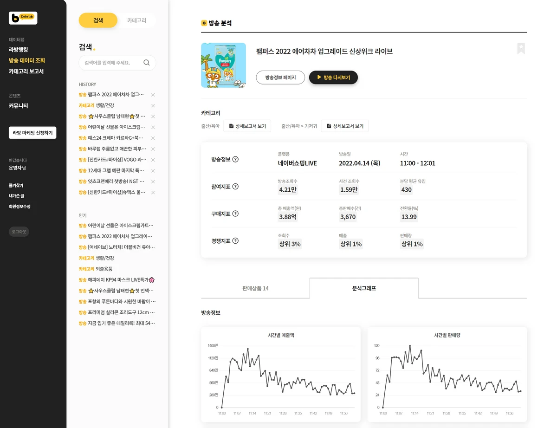
Task: Remove the 예스24 크레마 history entry
Action: pos(153,138)
